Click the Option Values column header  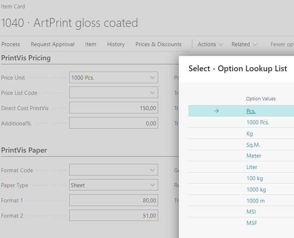(x=261, y=99)
